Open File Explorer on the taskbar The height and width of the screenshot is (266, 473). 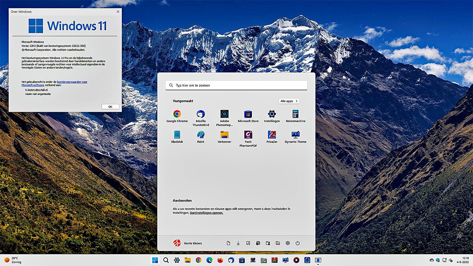[x=188, y=260]
